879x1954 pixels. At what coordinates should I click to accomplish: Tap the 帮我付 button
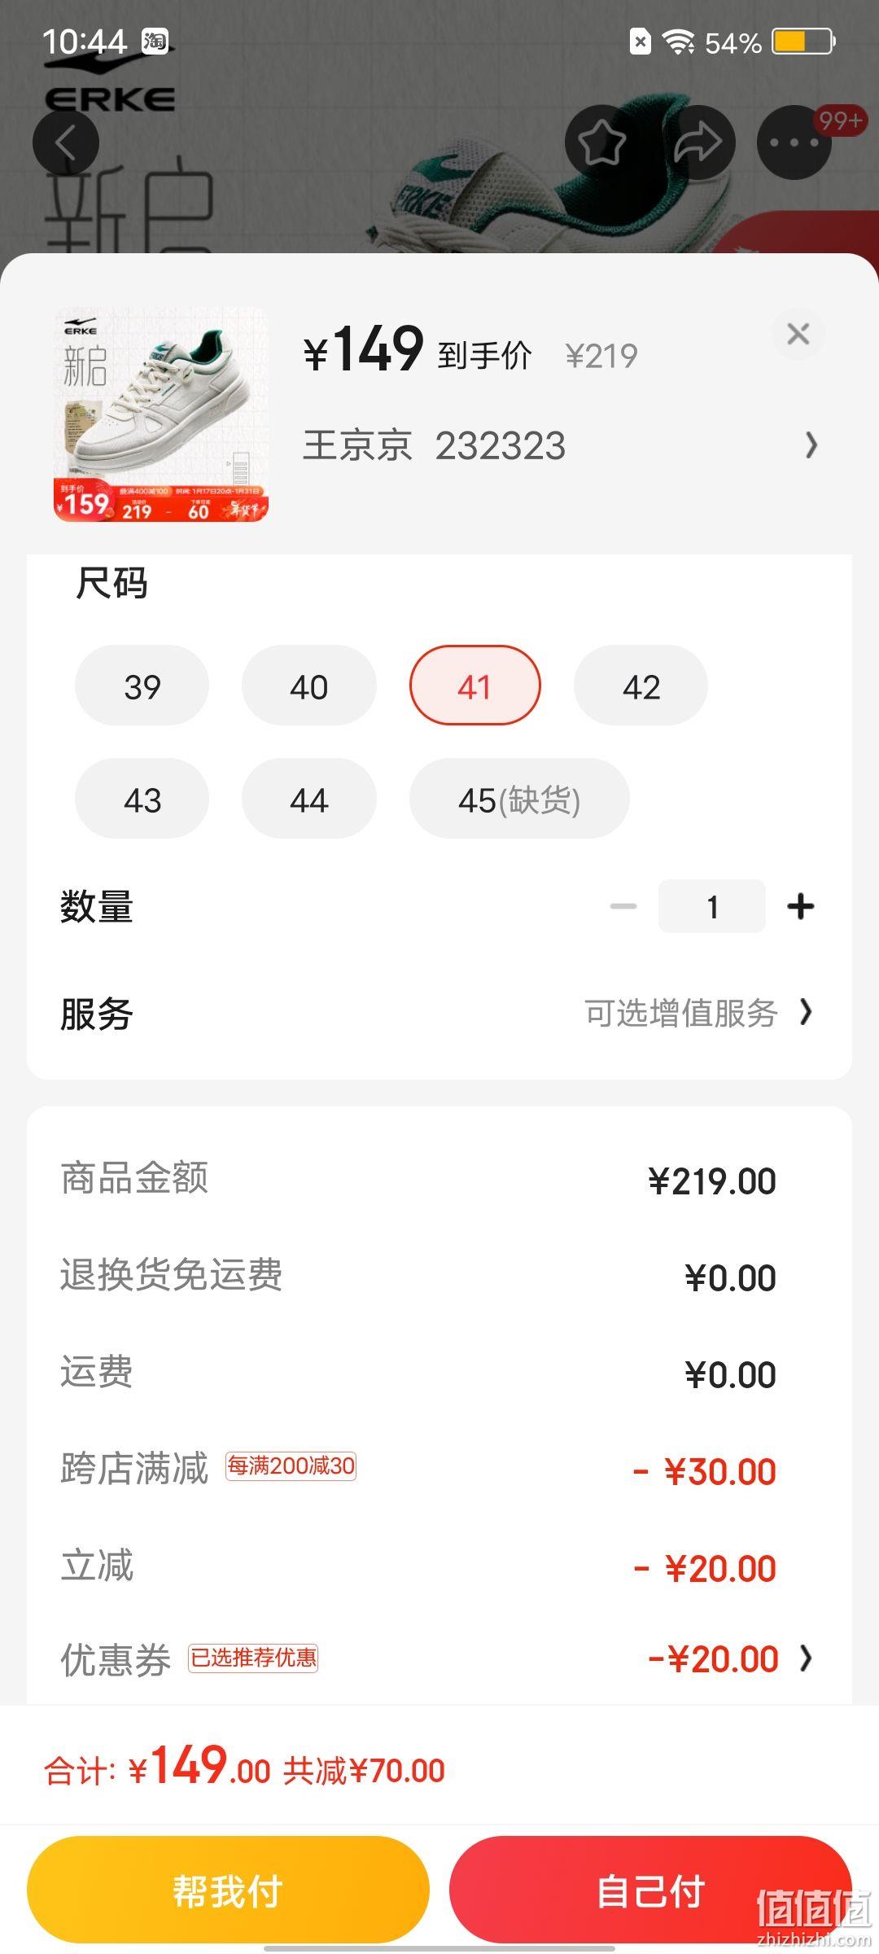point(228,1890)
